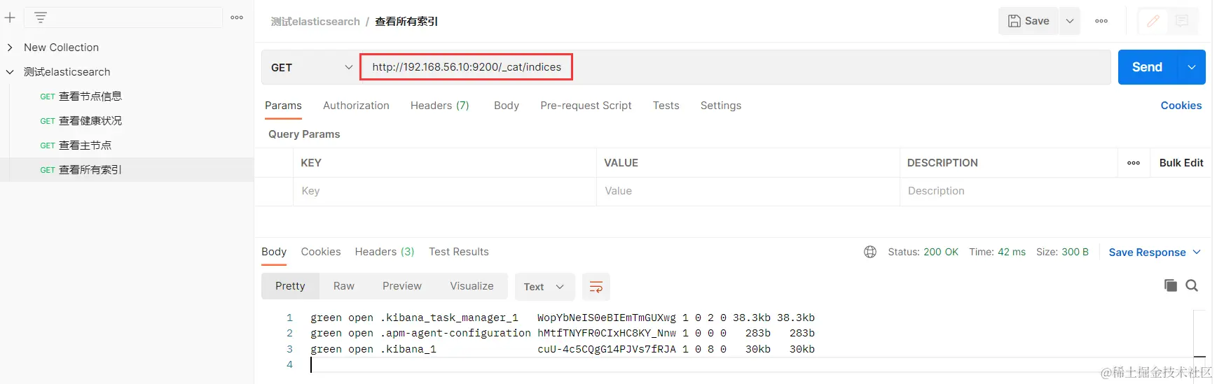Screen dimensions: 1217x384
Task: Open view more actions next to Save
Action: [x=1101, y=21]
